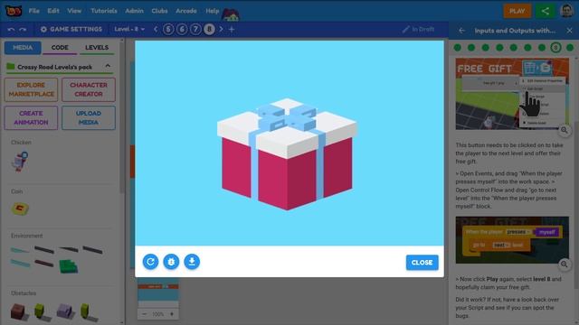Image resolution: width=579 pixels, height=325 pixels.
Task: Click Create Animation button
Action: (x=32, y=118)
